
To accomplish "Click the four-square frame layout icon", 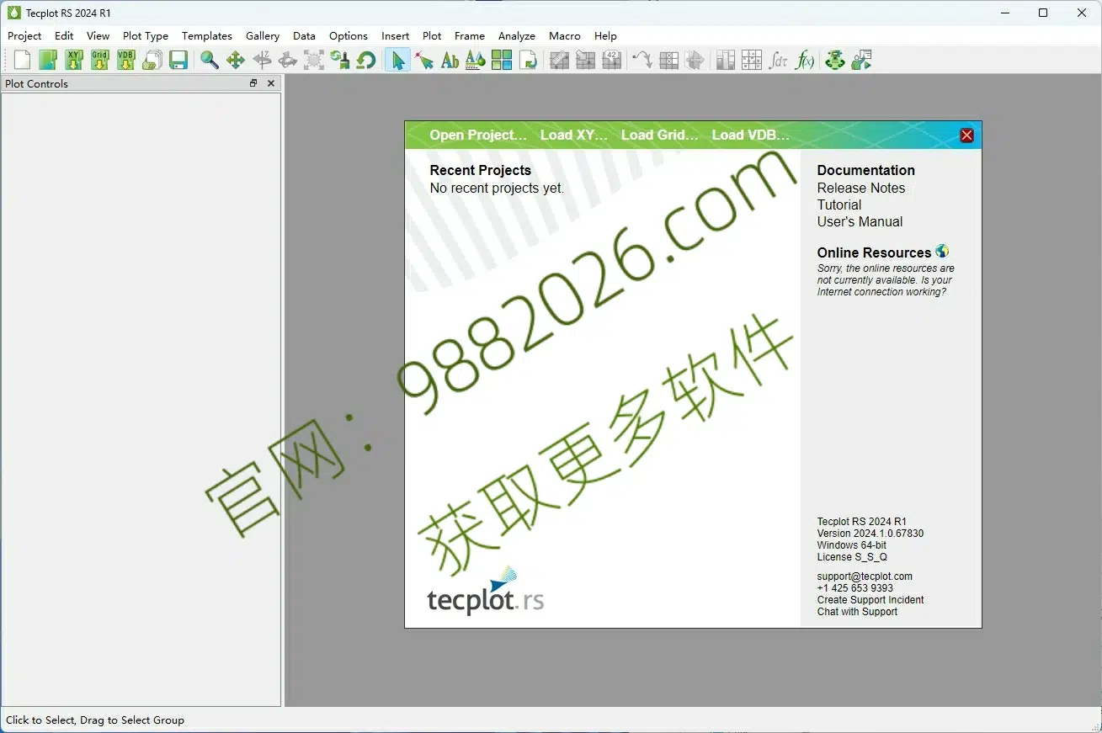I will pyautogui.click(x=502, y=60).
